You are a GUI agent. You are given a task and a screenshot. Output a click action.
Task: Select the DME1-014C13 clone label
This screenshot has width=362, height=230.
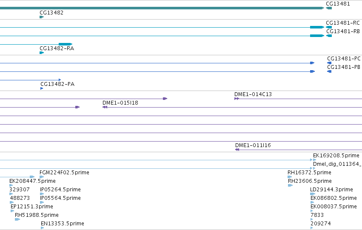tap(253, 94)
